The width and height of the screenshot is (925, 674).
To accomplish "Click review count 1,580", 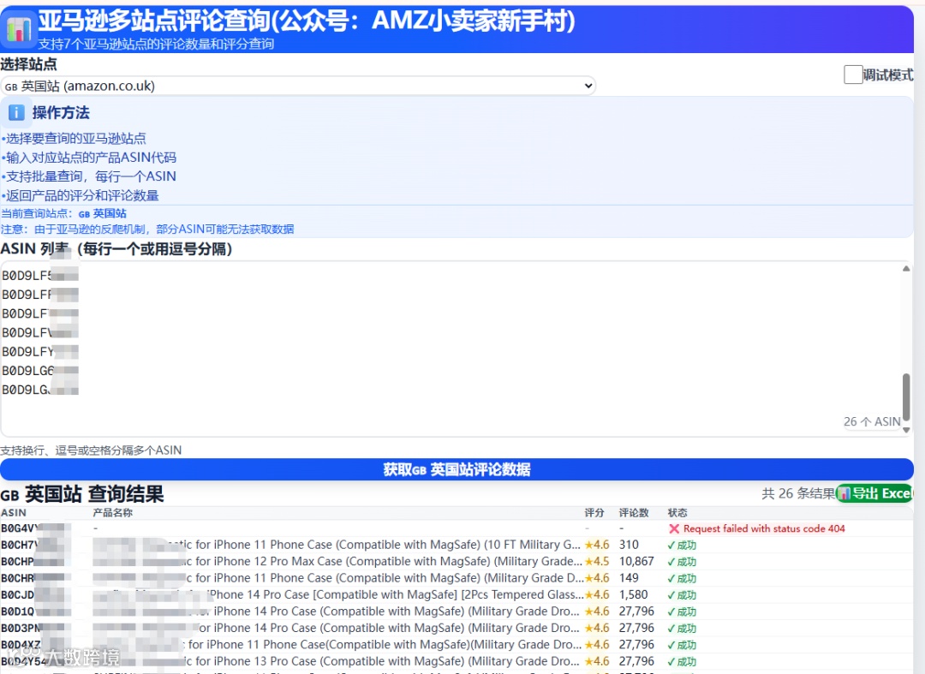I will [x=633, y=594].
